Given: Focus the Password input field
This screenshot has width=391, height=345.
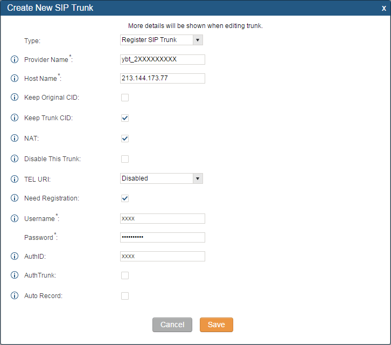Looking at the screenshot, I should (162, 237).
